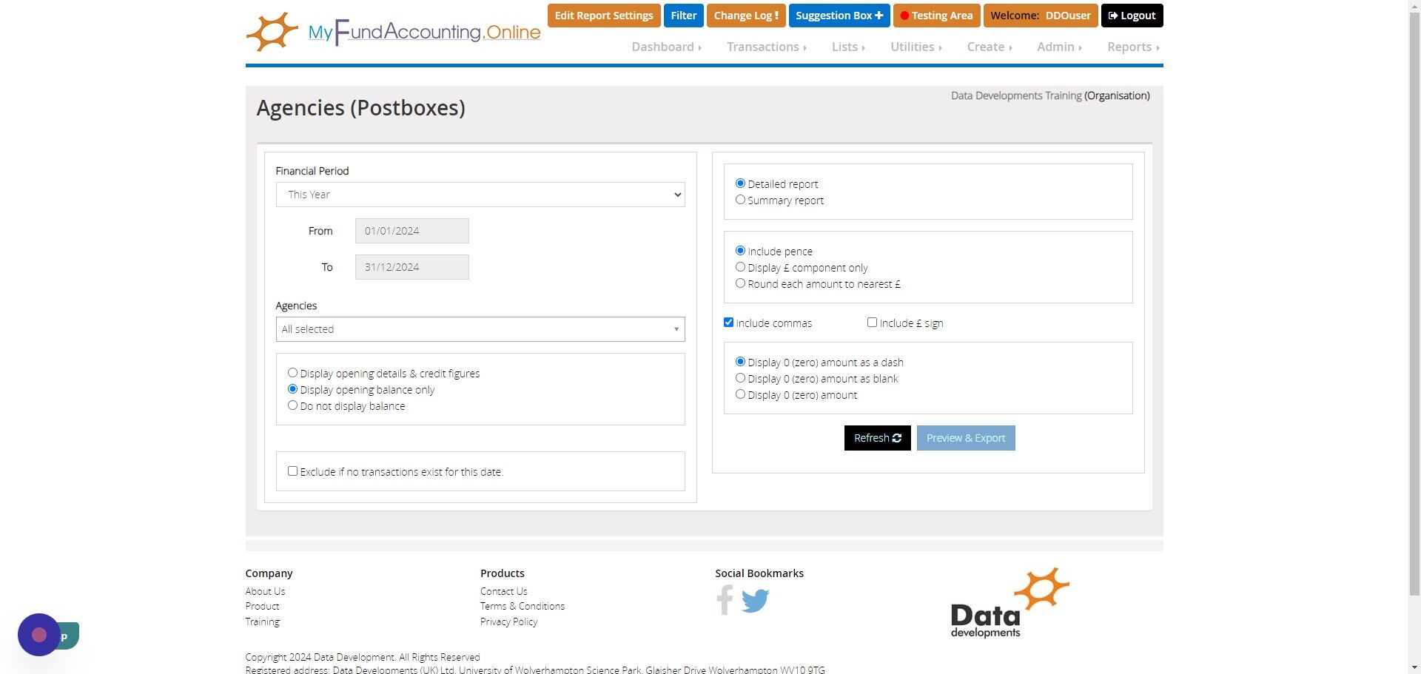This screenshot has width=1421, height=674.
Task: Click the purple chat bubble widget
Action: click(x=39, y=635)
